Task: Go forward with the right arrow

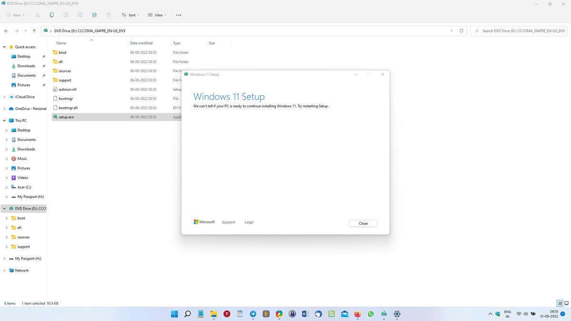Action: tap(17, 31)
